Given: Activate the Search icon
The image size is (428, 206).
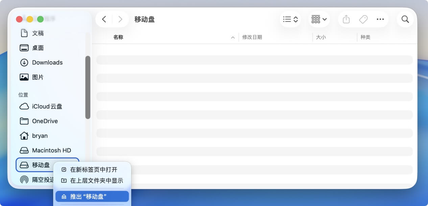Looking at the screenshot, I should coord(405,19).
